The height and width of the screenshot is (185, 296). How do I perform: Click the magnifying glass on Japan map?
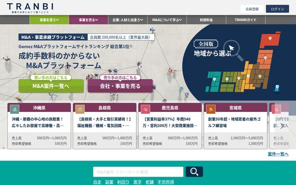coord(233,50)
